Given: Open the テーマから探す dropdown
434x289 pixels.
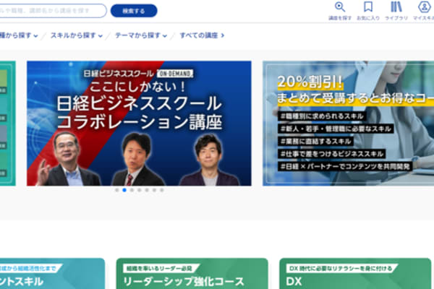Looking at the screenshot, I should tap(140, 35).
